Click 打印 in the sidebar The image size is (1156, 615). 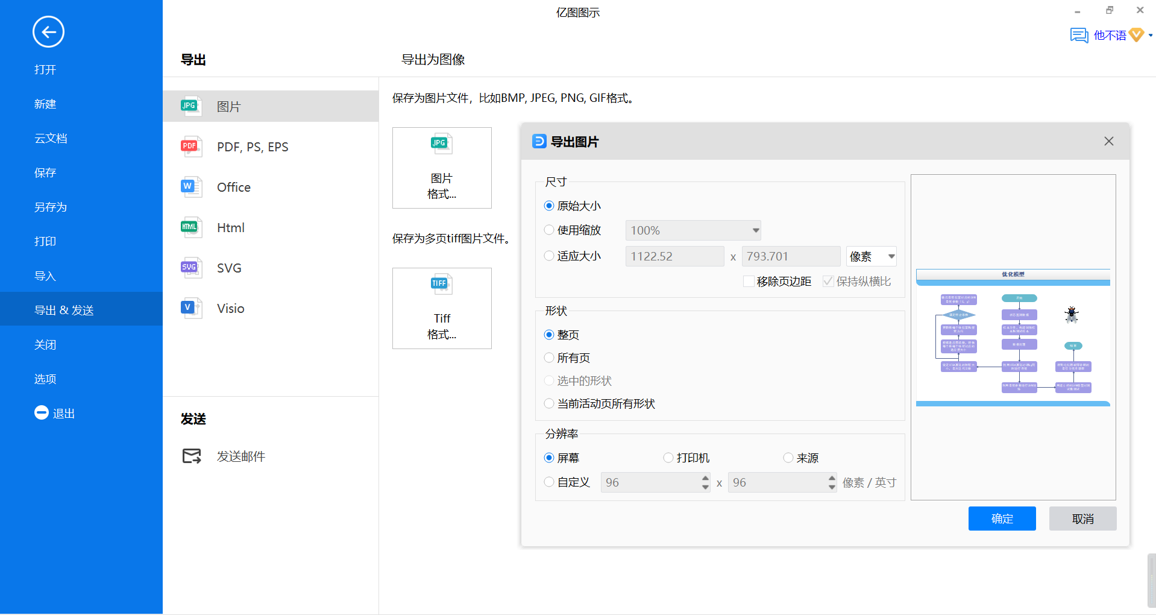pos(45,241)
